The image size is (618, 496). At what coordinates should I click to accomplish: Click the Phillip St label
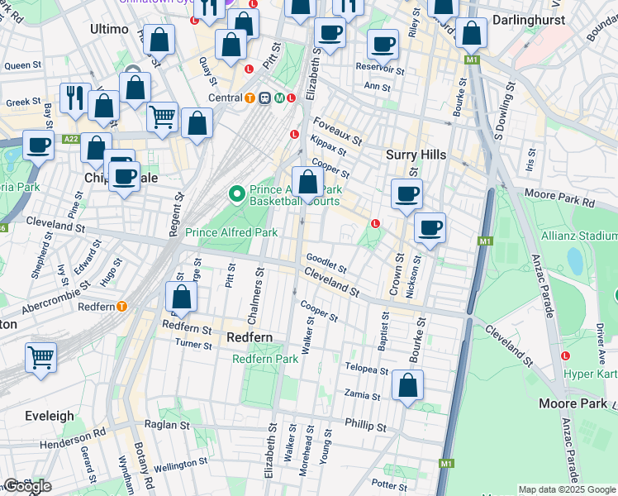365,425
